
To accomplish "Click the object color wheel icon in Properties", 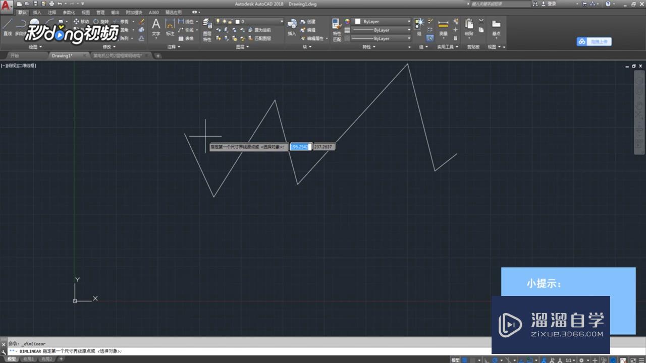I will click(x=347, y=22).
